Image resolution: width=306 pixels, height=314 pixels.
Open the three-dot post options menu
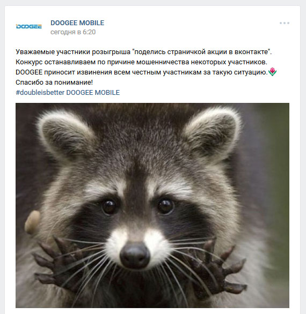click(x=285, y=23)
